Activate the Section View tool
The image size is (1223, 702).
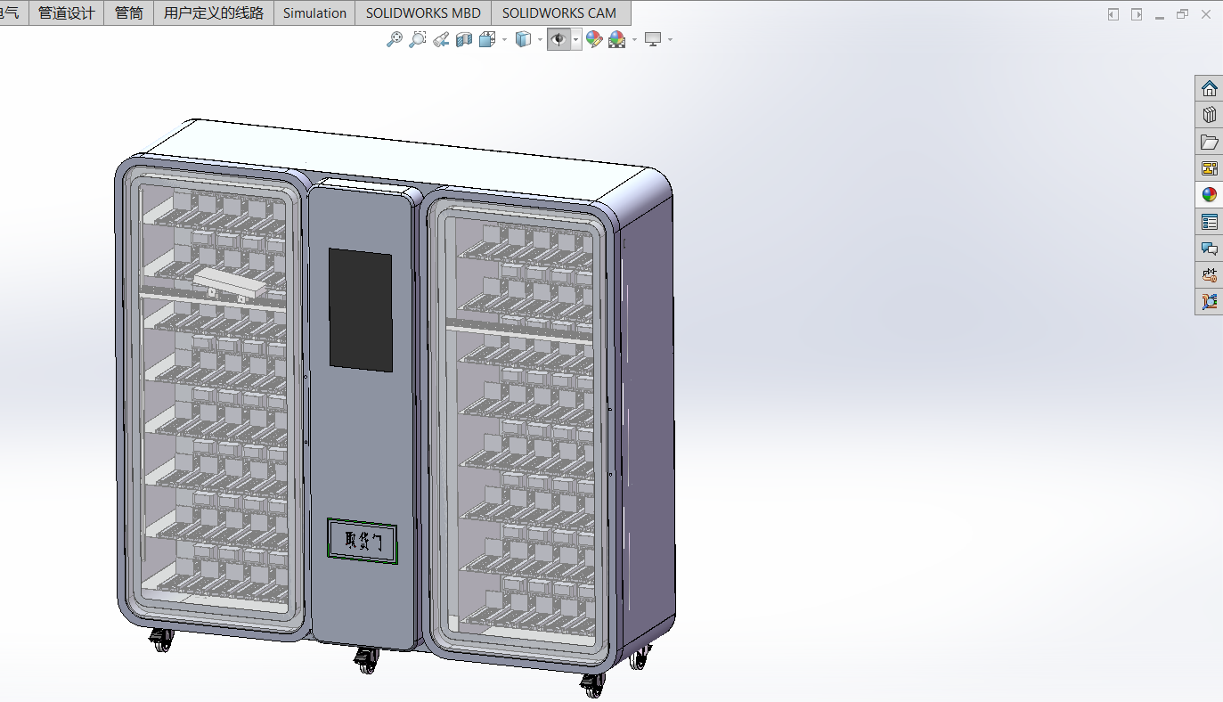click(464, 39)
